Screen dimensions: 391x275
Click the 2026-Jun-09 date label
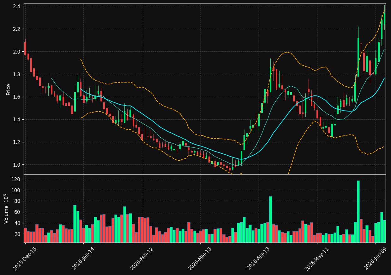[x=375, y=259]
